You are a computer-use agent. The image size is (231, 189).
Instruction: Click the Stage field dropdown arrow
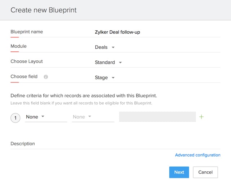click(113, 78)
